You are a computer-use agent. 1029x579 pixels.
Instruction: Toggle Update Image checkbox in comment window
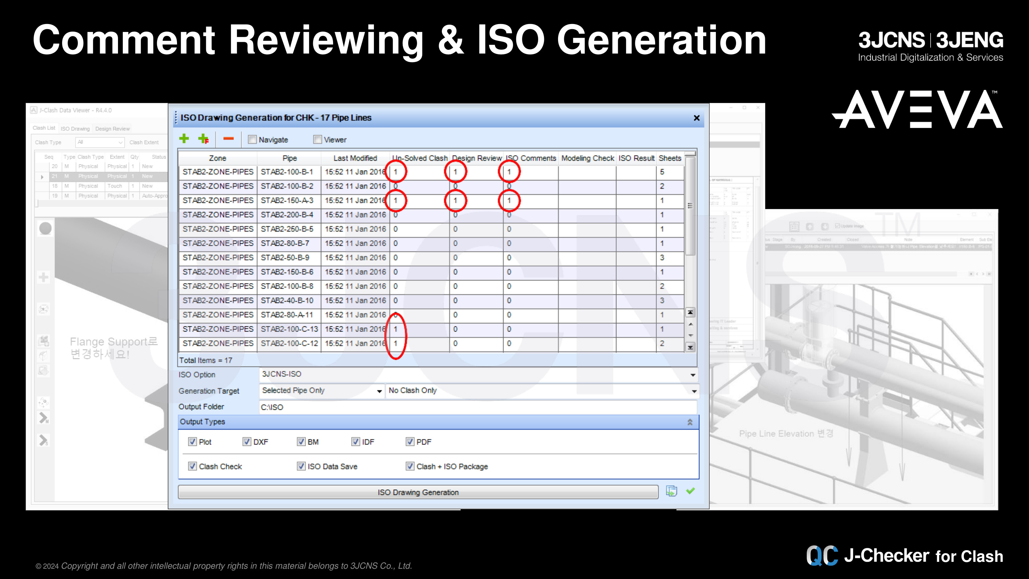click(x=837, y=226)
